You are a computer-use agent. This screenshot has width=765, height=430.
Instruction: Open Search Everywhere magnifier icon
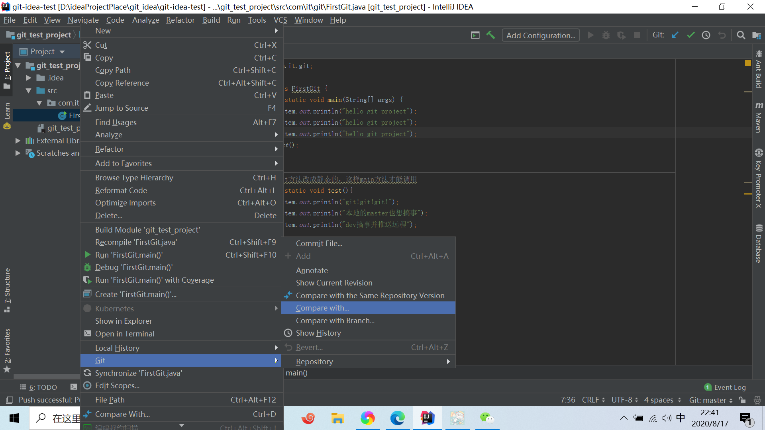[x=741, y=35]
